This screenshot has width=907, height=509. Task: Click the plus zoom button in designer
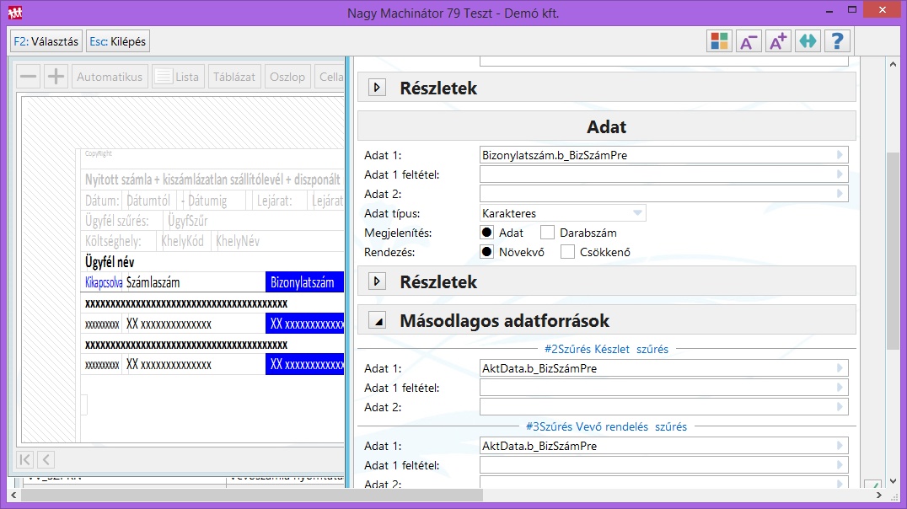(56, 77)
